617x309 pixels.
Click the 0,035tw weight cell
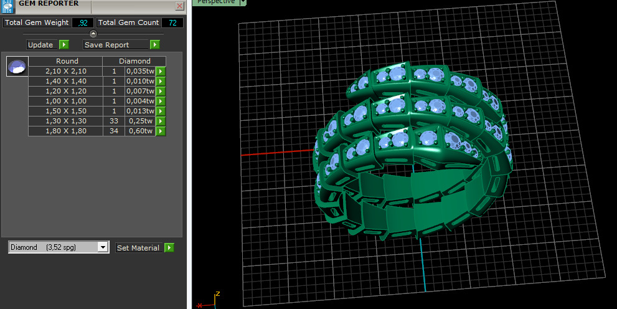(140, 71)
